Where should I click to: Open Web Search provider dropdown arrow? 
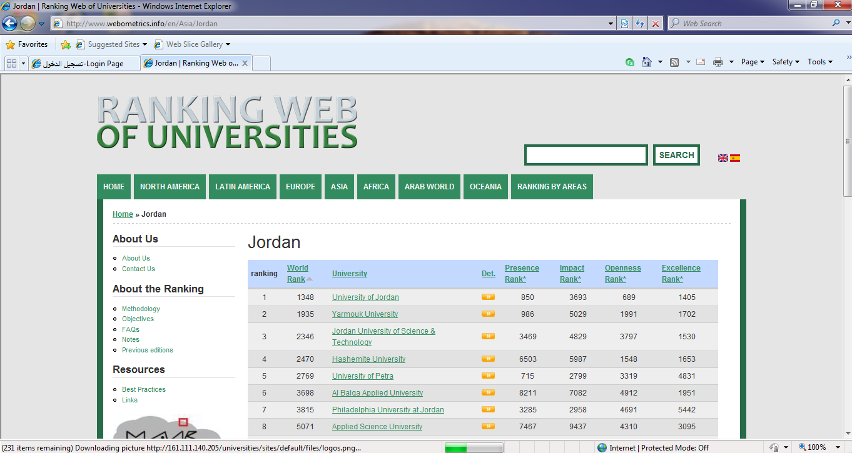[x=847, y=23]
